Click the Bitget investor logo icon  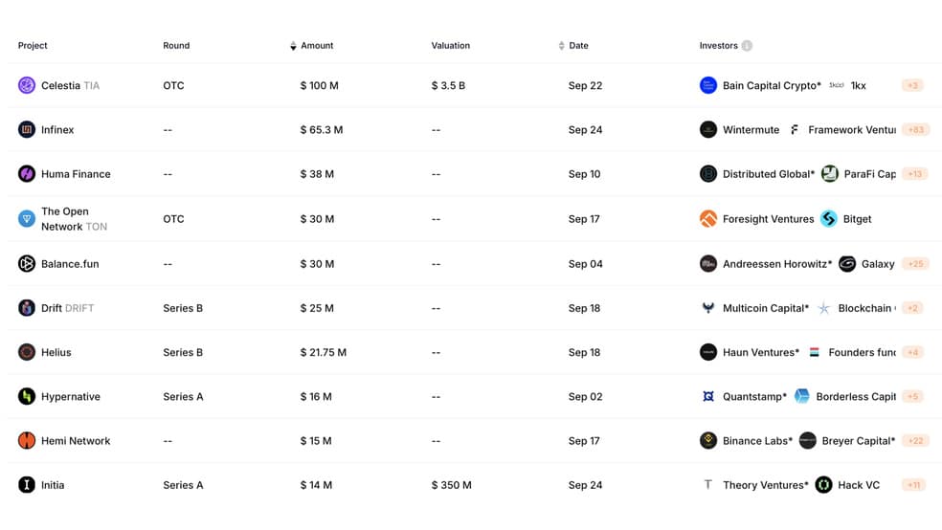pyautogui.click(x=829, y=219)
